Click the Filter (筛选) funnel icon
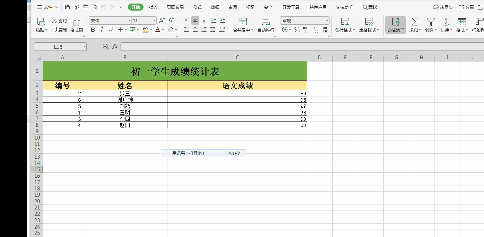The height and width of the screenshot is (237, 484). 431,22
